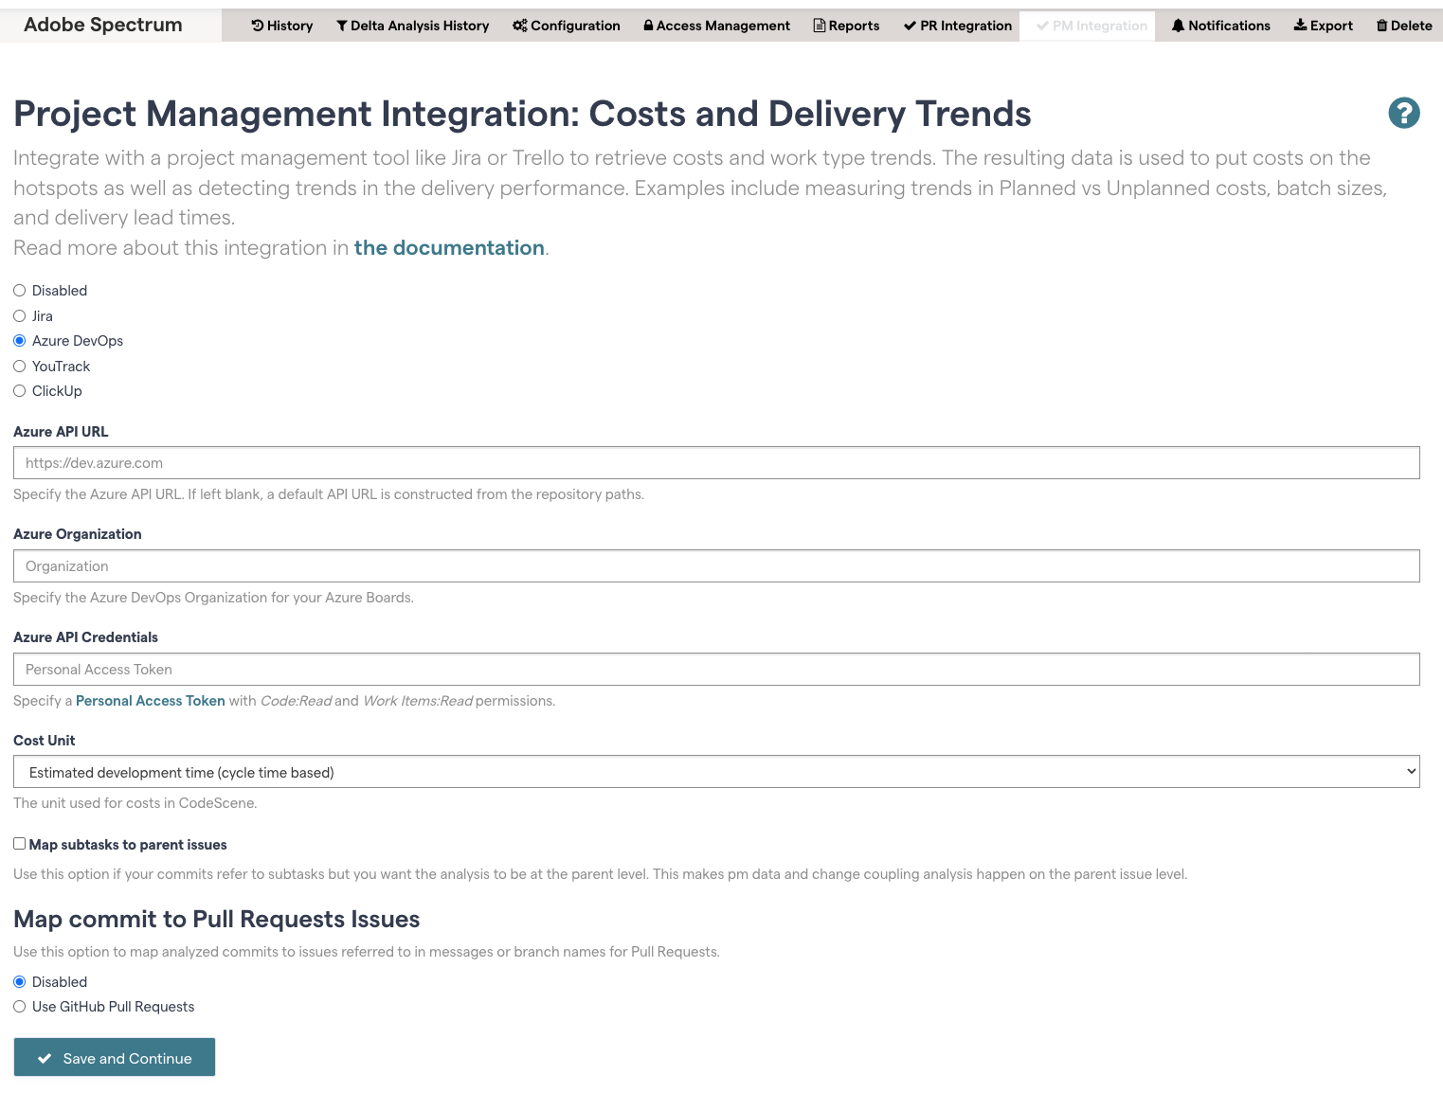Select Use GitHub Pull Requests
The image size is (1443, 1093).
tap(19, 1006)
